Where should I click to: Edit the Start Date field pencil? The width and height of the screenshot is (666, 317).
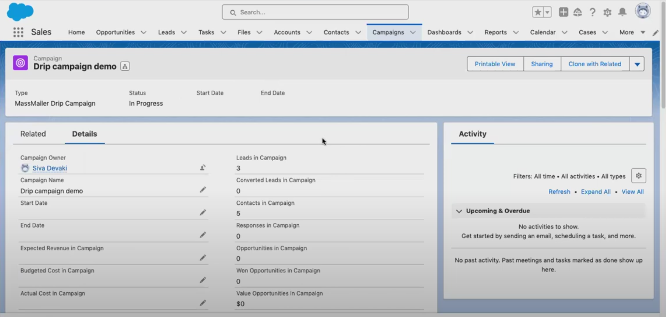[203, 212]
